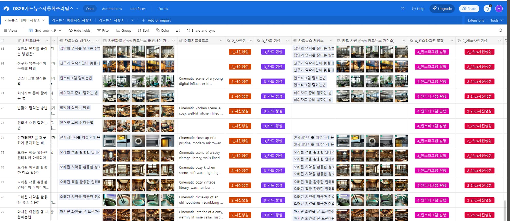
Task: Switch to the Data tab
Action: point(90,9)
